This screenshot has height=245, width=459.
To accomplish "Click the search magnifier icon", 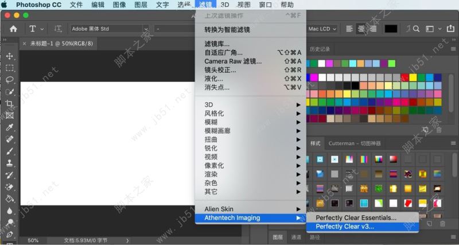I will click(417, 29).
